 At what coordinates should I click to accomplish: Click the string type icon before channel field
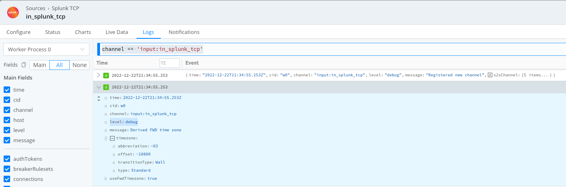pos(106,114)
